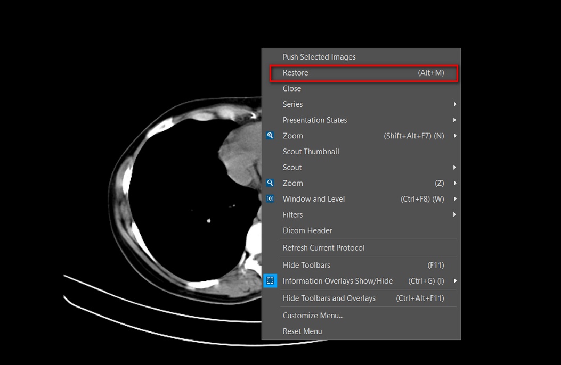Choose Push Selected Images
Screen dimensions: 561x365
pos(319,57)
